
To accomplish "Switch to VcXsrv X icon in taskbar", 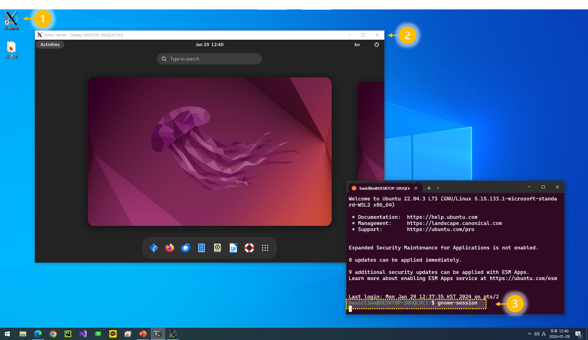I will click(173, 334).
